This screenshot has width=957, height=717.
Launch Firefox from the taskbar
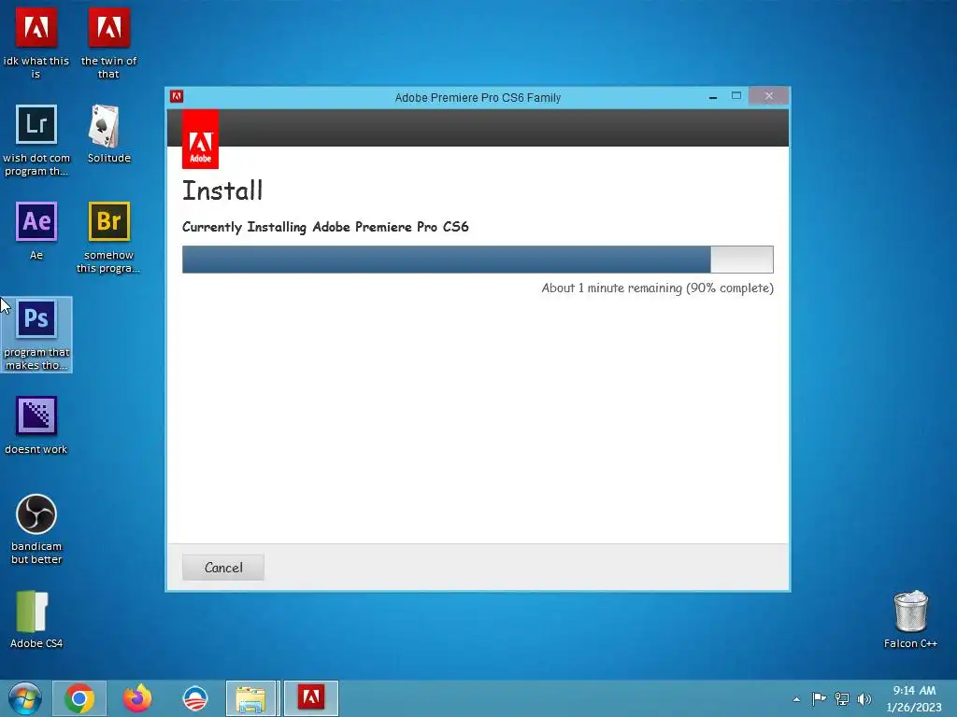tap(137, 698)
